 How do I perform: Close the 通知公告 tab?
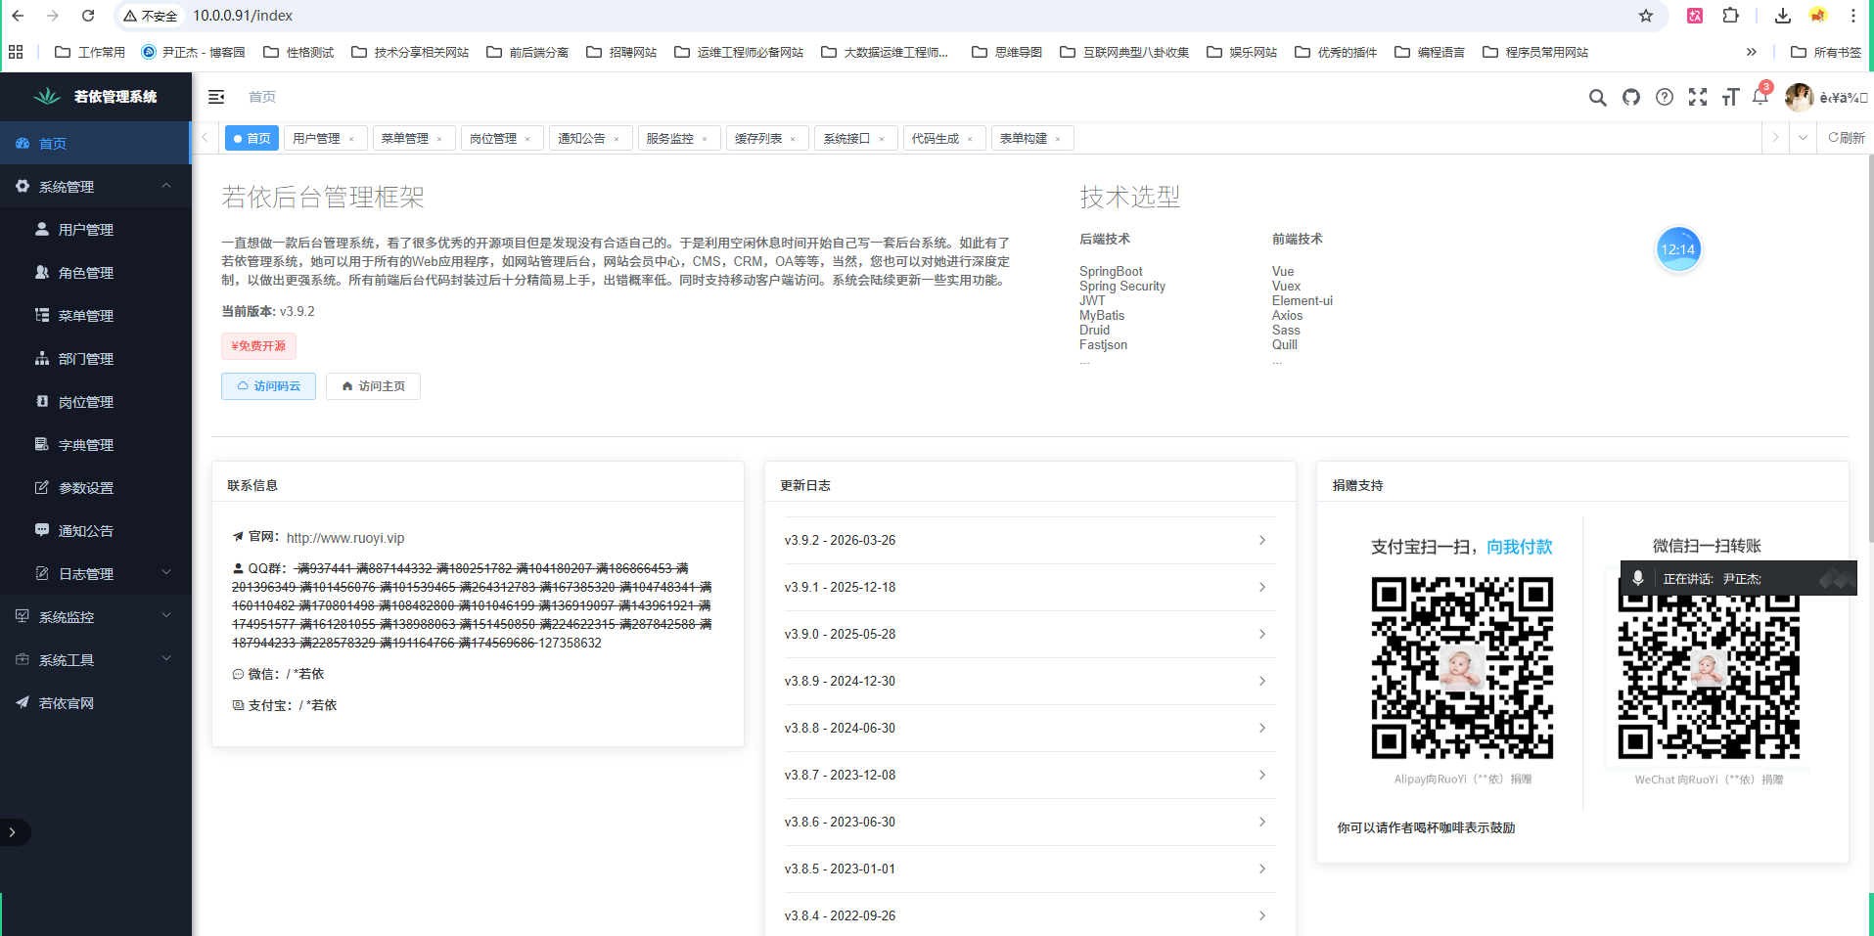point(617,139)
